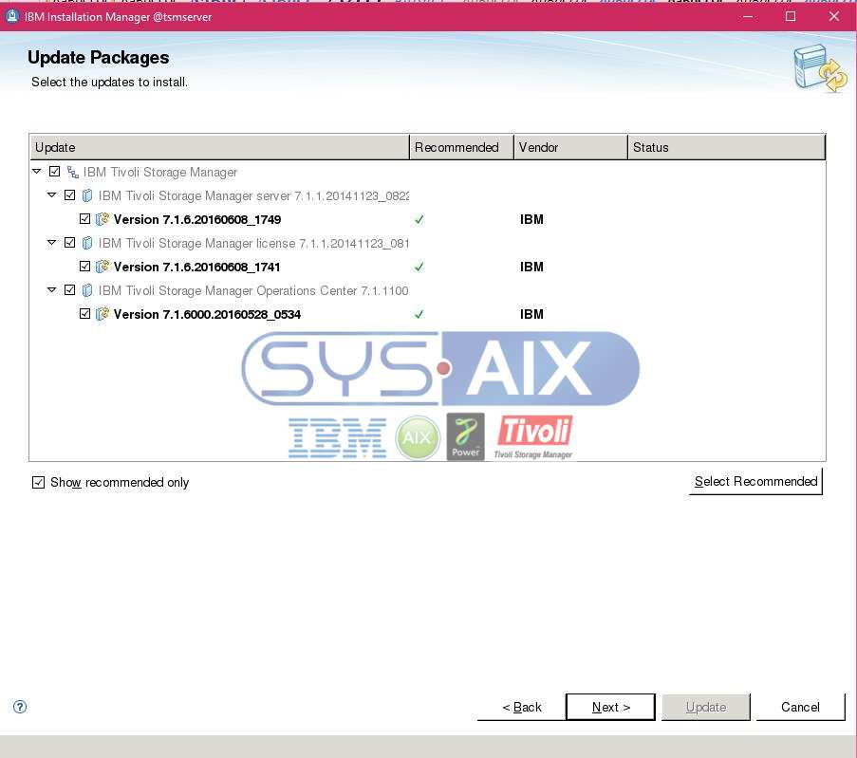This screenshot has height=758, width=857.
Task: Click the Update Packages banner icon
Action: (819, 67)
